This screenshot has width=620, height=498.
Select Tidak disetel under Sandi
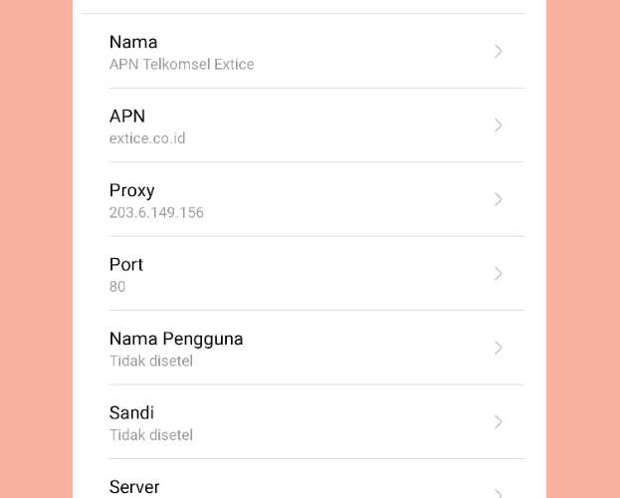151,434
